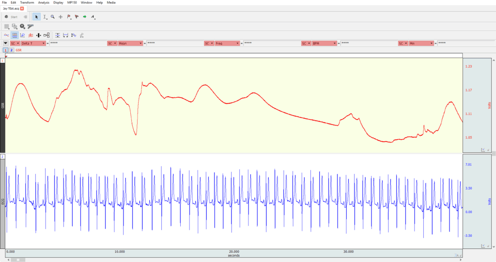Click the red event marker icon

[x=77, y=17]
